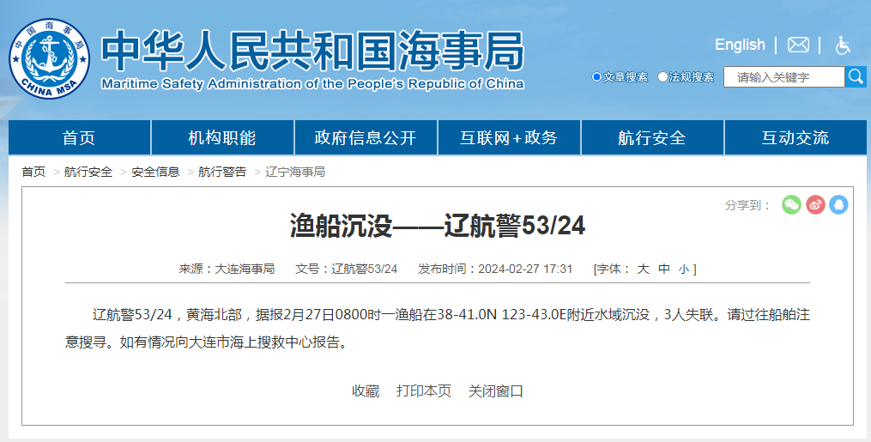This screenshot has width=871, height=442.
Task: Set font size to 小
Action: point(683,269)
